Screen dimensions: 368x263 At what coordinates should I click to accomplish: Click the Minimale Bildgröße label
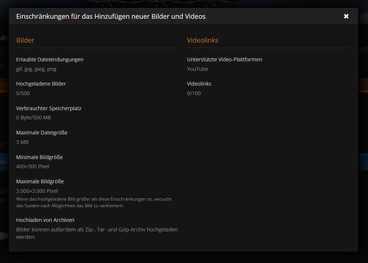(40, 157)
